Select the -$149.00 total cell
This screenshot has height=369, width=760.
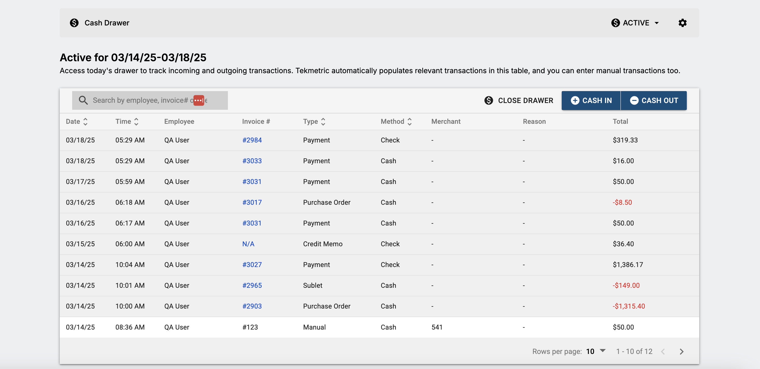click(x=626, y=285)
